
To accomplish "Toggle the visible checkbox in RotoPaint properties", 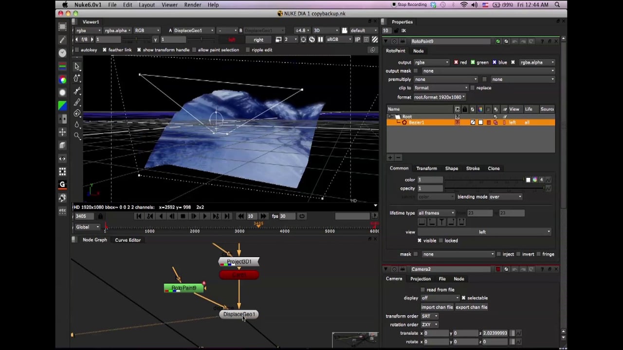I will point(419,241).
